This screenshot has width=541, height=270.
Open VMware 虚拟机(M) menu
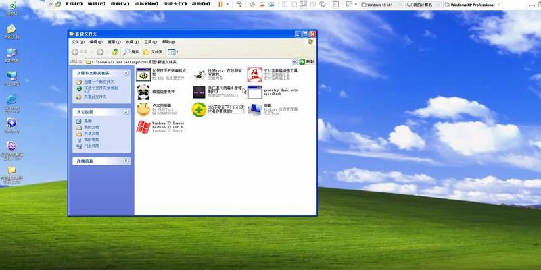(145, 4)
